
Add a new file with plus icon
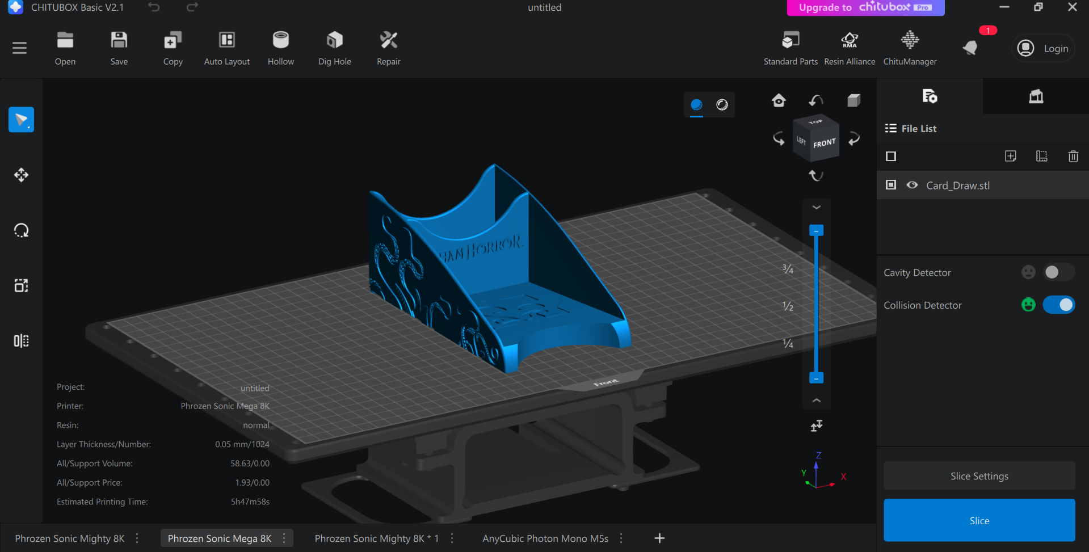coord(1011,156)
